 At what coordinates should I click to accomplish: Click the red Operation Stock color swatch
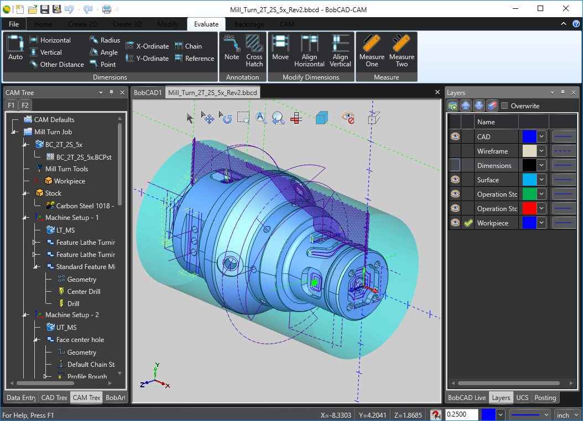click(x=528, y=209)
